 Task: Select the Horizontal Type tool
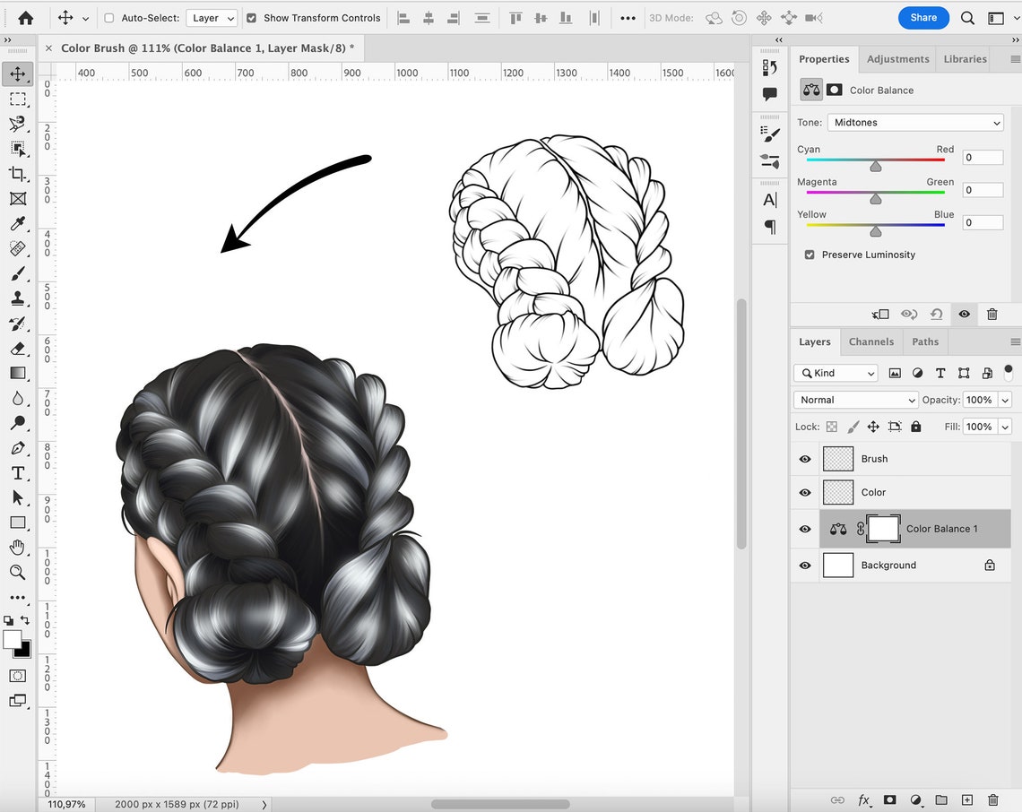click(x=18, y=473)
